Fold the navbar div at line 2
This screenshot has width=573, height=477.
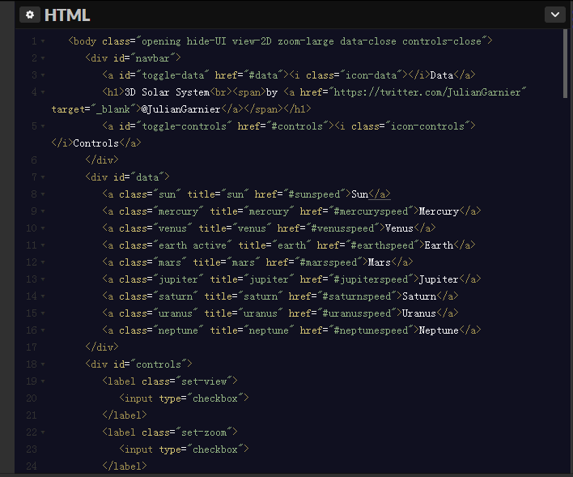[x=42, y=58]
